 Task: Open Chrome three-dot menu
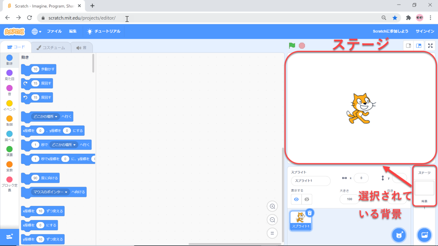430,18
